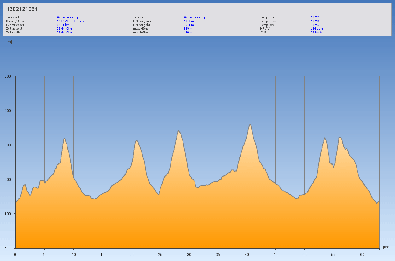Click the [km] x-axis unit label
395x261 pixels.
386,247
